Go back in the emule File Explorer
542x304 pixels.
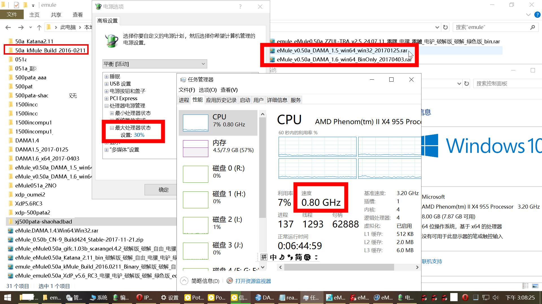[8, 27]
